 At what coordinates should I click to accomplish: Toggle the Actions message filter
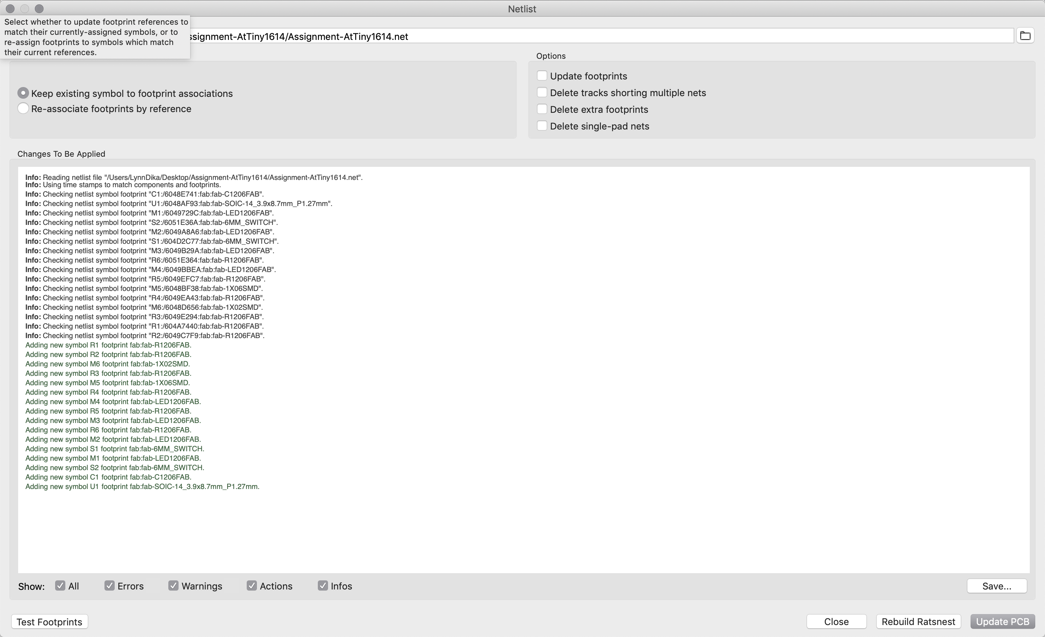(x=251, y=586)
